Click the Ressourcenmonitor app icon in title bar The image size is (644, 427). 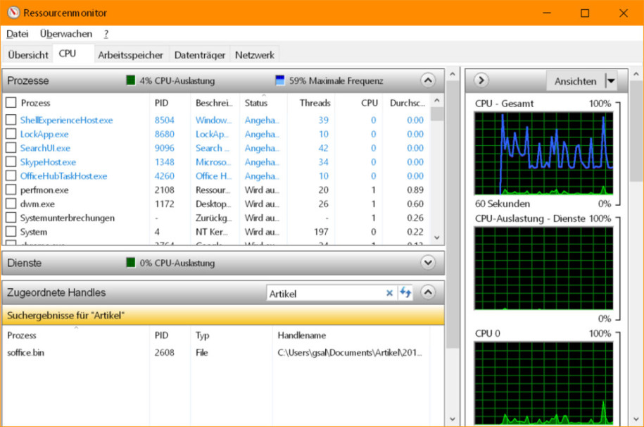click(x=13, y=13)
